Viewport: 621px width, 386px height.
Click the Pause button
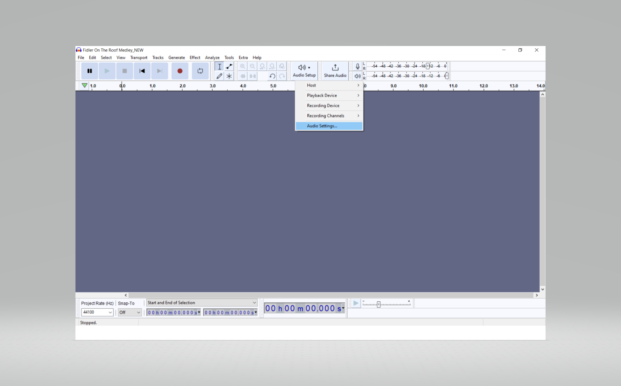point(90,71)
